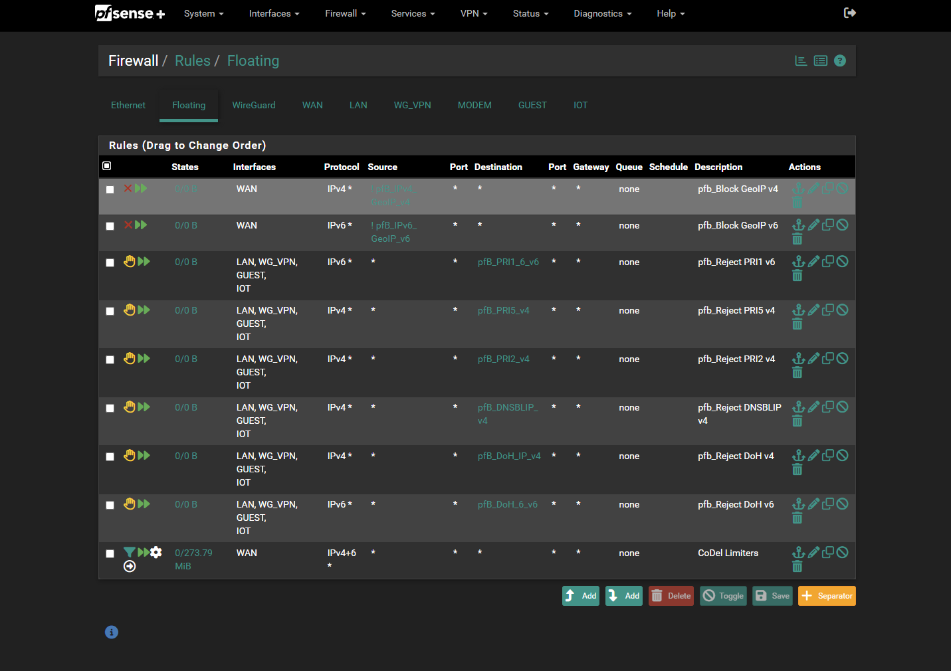Disable the pfb_Reject DoH v4 rule

click(x=843, y=455)
